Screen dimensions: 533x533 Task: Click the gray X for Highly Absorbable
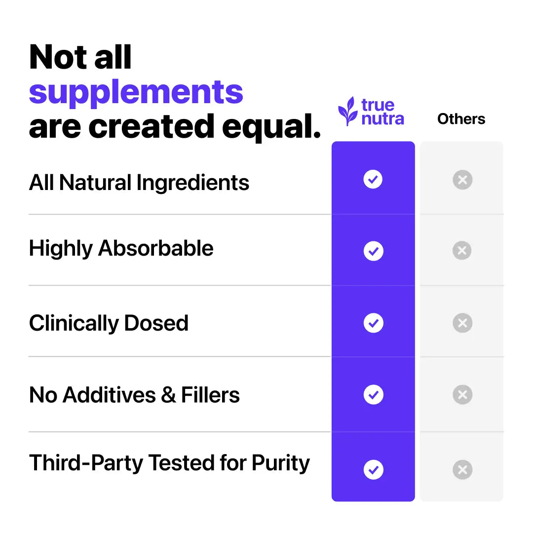click(x=462, y=251)
